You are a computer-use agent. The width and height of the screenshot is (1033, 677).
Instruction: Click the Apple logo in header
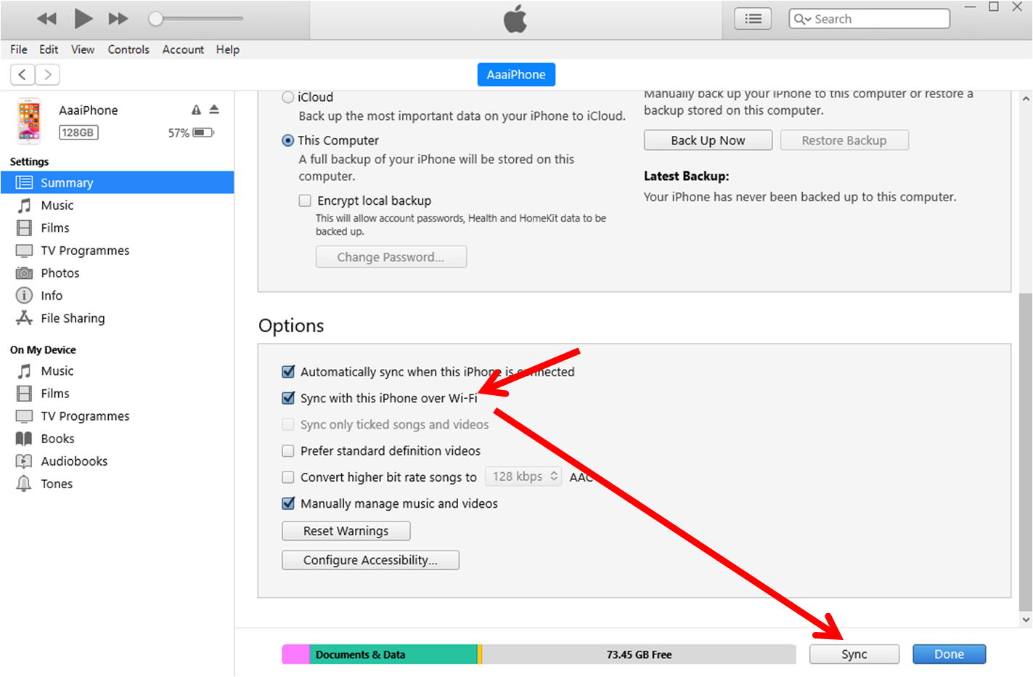click(x=515, y=19)
